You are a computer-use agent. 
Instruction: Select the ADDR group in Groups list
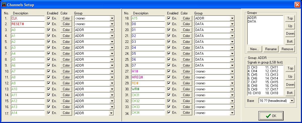pos(252,18)
